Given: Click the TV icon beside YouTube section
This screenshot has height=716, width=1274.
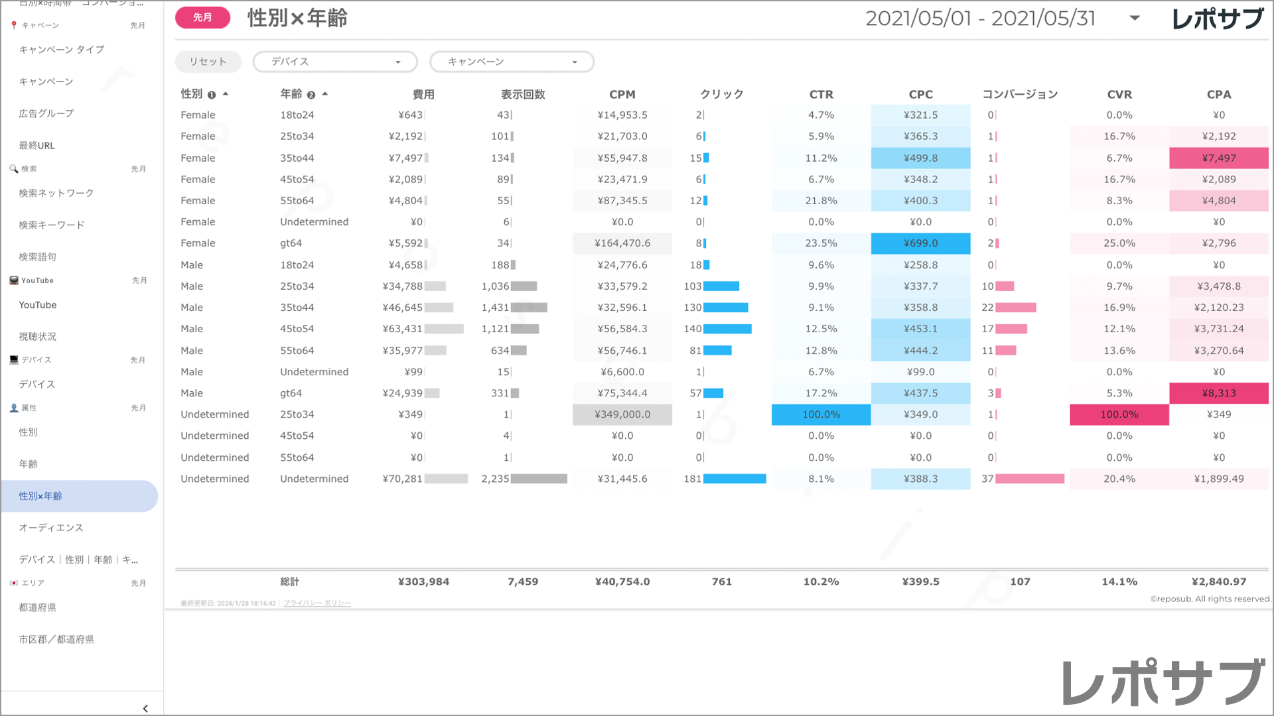Looking at the screenshot, I should pos(14,280).
